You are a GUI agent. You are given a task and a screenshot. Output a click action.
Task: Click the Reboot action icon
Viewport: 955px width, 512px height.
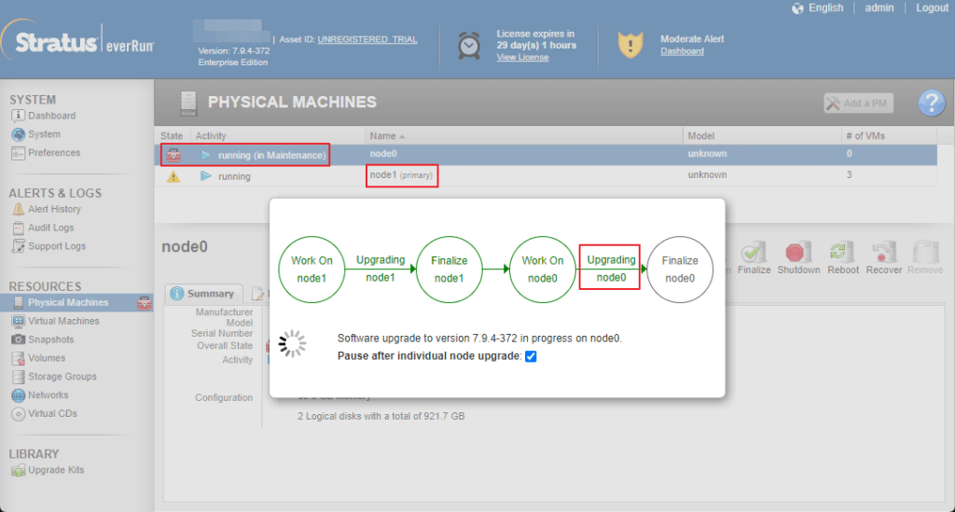click(840, 252)
